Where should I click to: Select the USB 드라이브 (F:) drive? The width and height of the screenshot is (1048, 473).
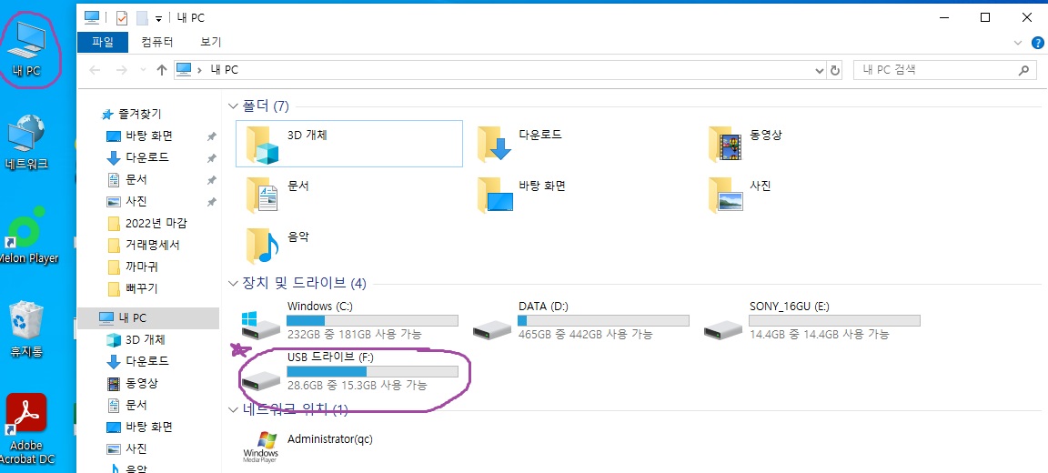pyautogui.click(x=350, y=371)
